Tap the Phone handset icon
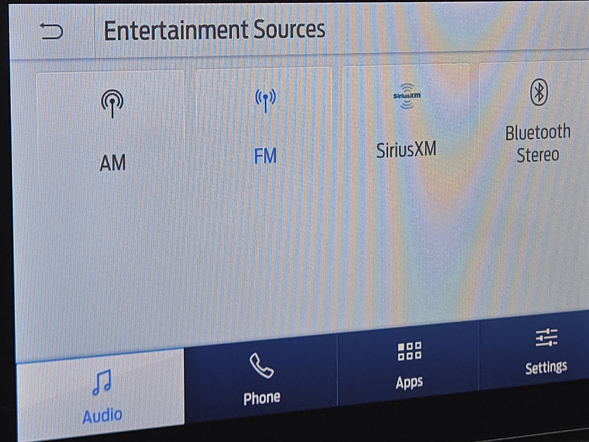The height and width of the screenshot is (442, 589). coord(262,365)
